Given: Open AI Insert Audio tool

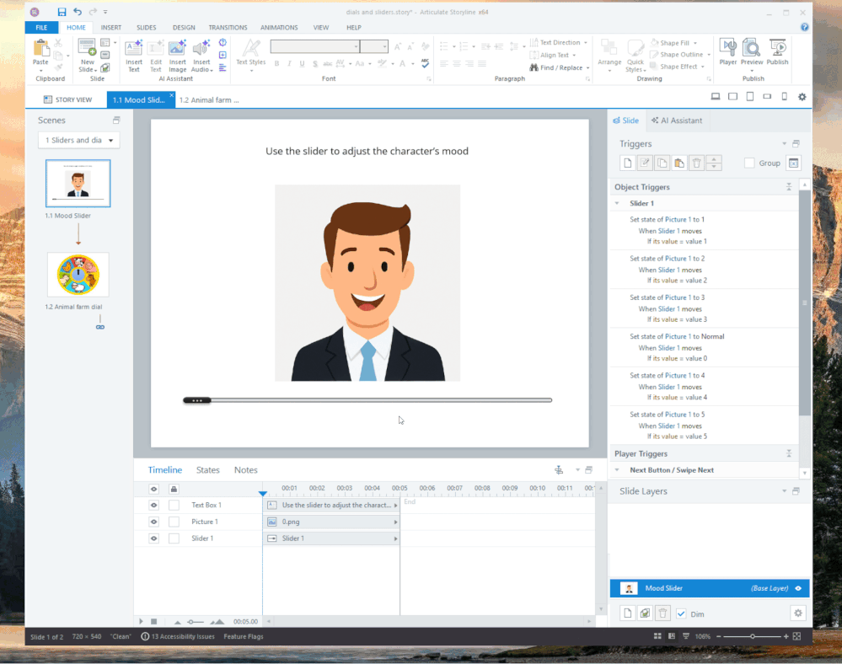Looking at the screenshot, I should [201, 56].
